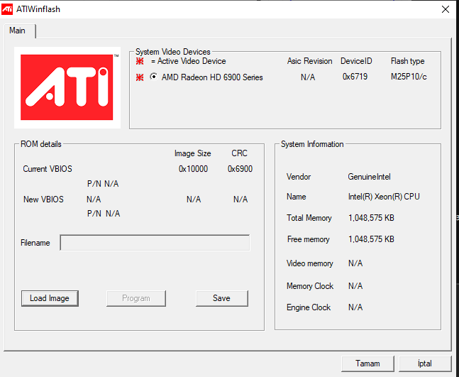
Task: Confirm with the Tamam button
Action: click(x=367, y=364)
